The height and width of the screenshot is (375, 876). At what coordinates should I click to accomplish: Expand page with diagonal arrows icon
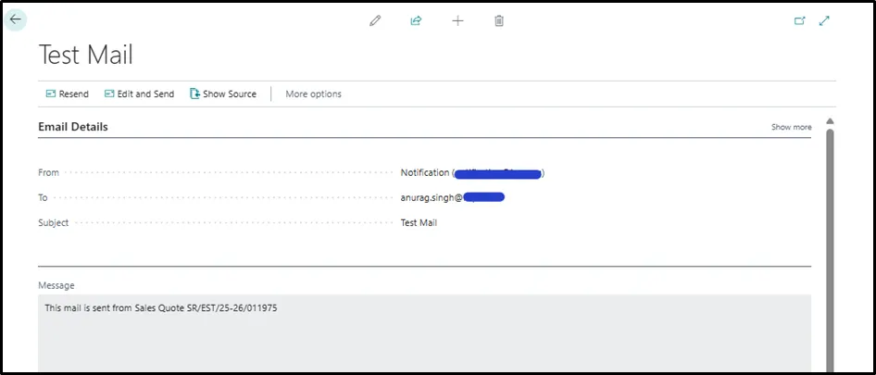824,20
